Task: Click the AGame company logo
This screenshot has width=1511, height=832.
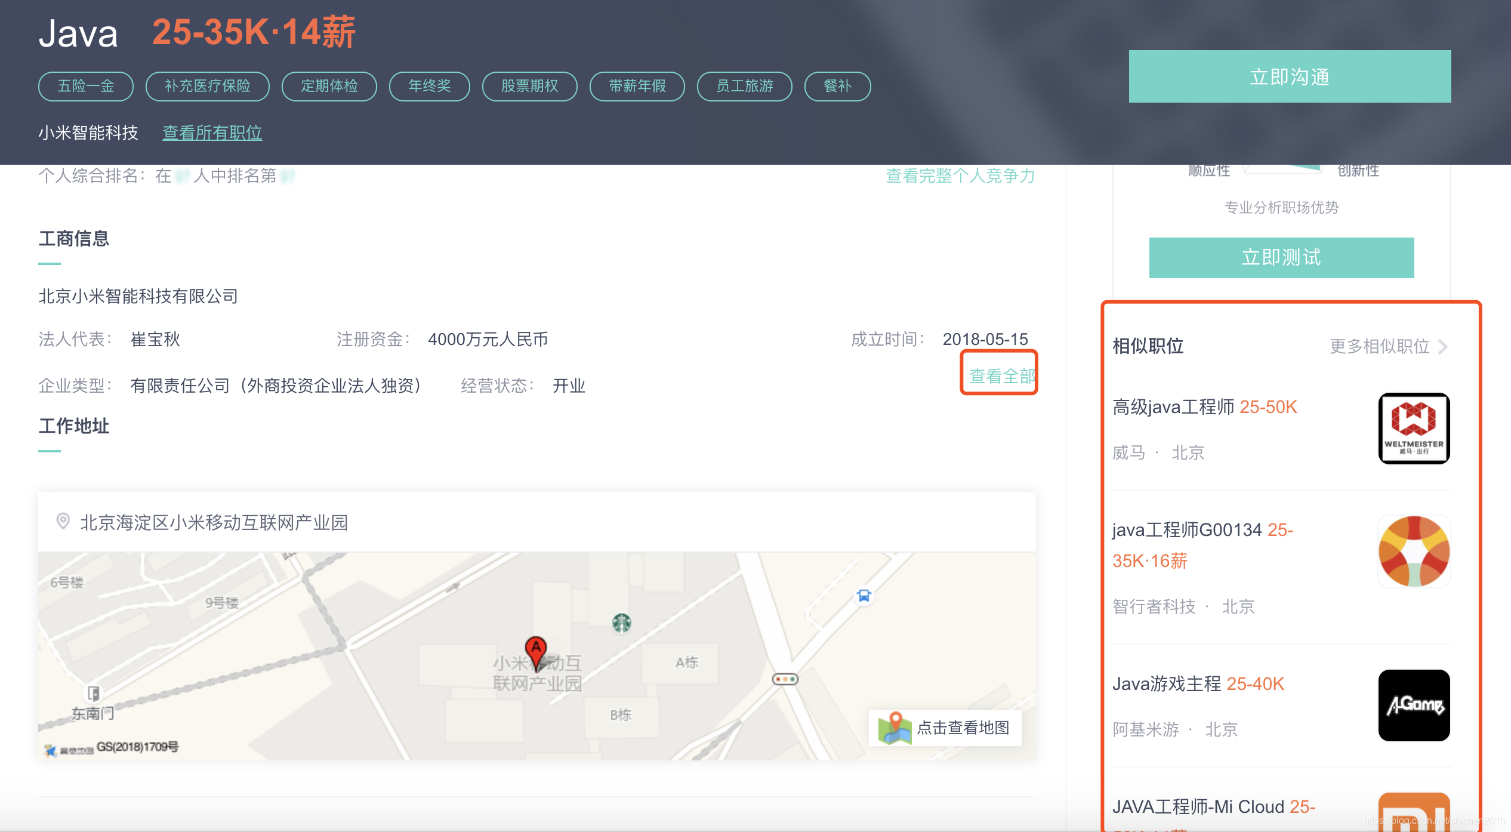Action: 1414,705
